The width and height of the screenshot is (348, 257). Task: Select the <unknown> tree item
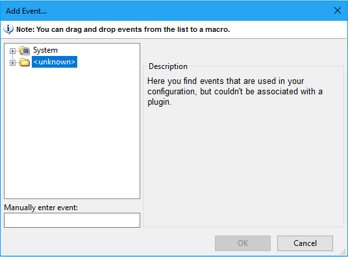[x=55, y=62]
